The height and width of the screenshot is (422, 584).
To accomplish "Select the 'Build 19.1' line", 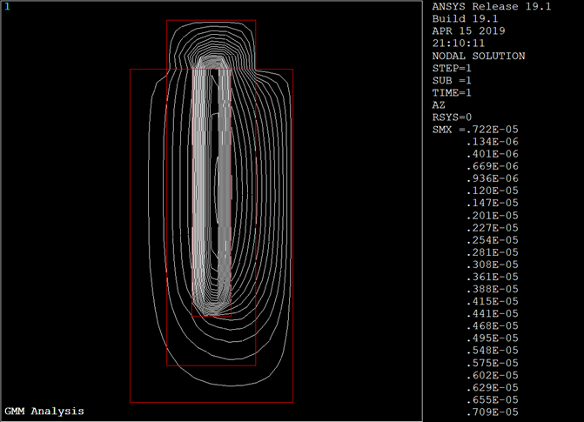I will (465, 19).
